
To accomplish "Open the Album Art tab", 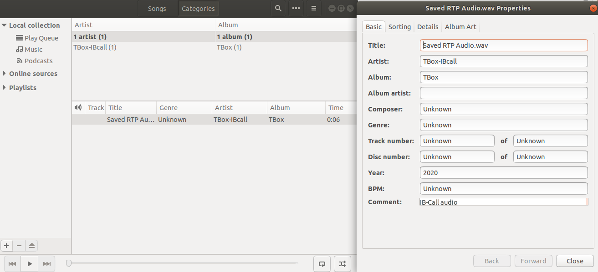I will coord(460,27).
